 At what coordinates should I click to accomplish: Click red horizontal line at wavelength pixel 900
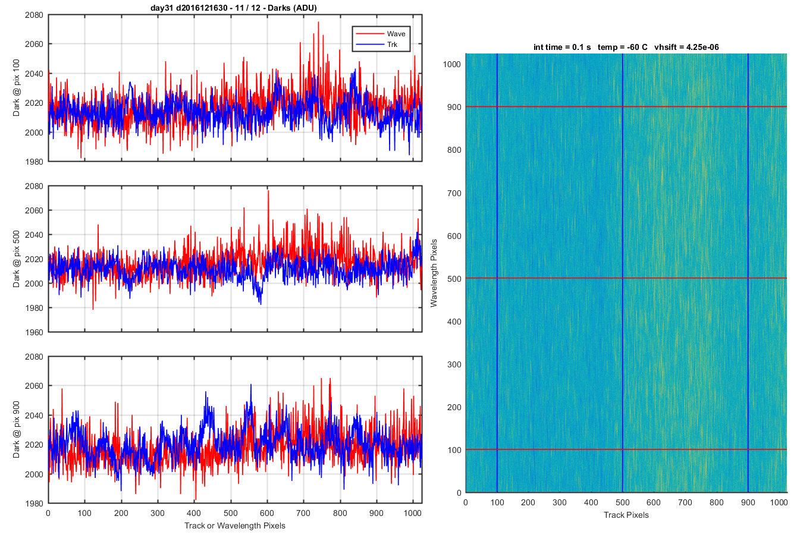626,106
